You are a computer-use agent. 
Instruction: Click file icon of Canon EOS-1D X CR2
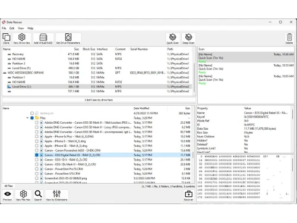(x=42, y=160)
